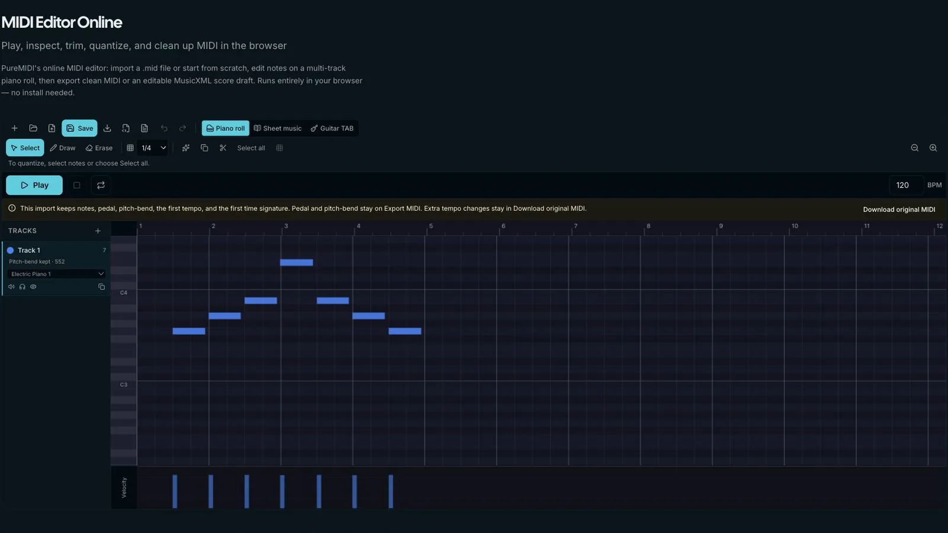
Task: Click the blue Track 1 color dot
Action: [x=10, y=250]
